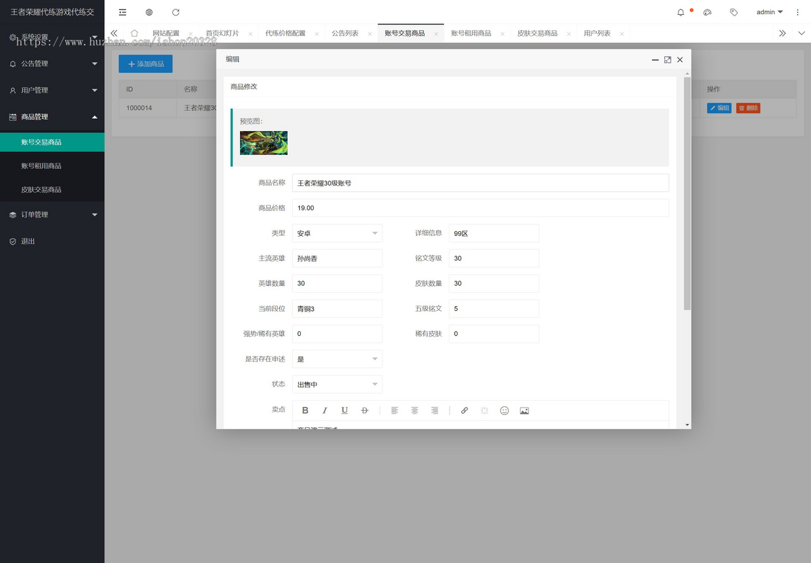Close the 账号交易商品 tab
Screen dimensions: 811x563
tap(436, 34)
